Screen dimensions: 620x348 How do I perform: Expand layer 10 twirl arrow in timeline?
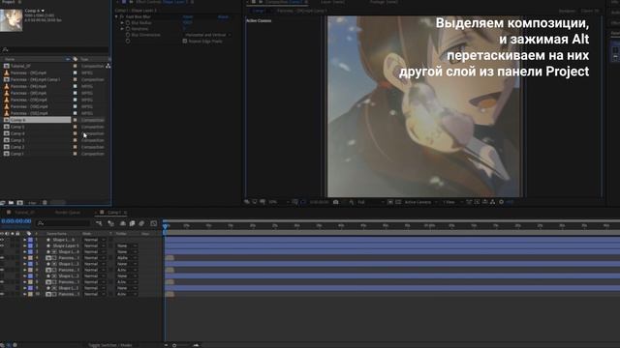(24, 294)
